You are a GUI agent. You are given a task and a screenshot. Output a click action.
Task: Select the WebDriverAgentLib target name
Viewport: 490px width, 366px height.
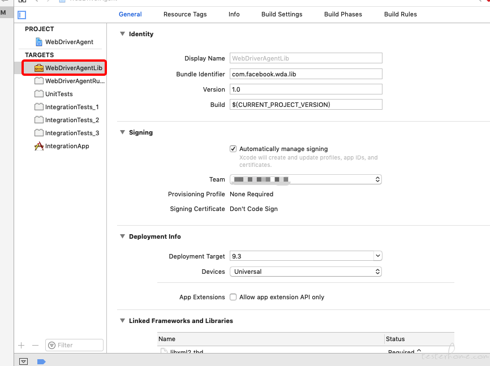click(74, 68)
